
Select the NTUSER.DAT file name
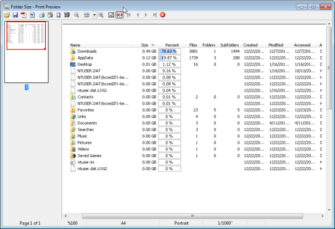(89, 71)
